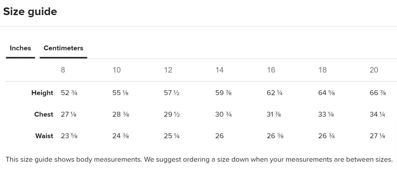This screenshot has width=397, height=170.
Task: Click the Height row label
Action: click(x=42, y=93)
